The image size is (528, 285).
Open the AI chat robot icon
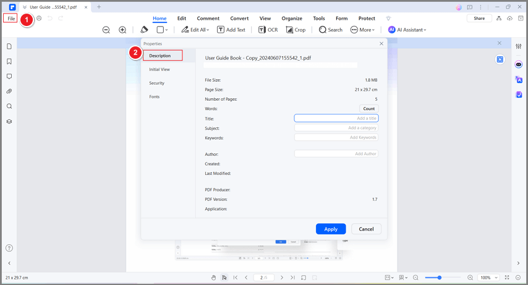click(519, 64)
